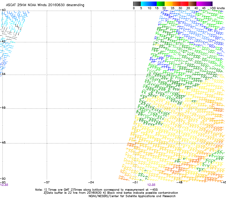Screen dimensions: 226x198
Task: Click the -48 longitude label on bottom axis
Action: click(x=180, y=182)
